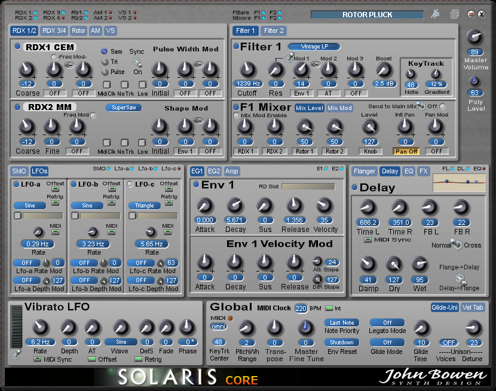Open the SuperSaw oscillator type dropdown
496x391 pixels.
click(x=124, y=108)
